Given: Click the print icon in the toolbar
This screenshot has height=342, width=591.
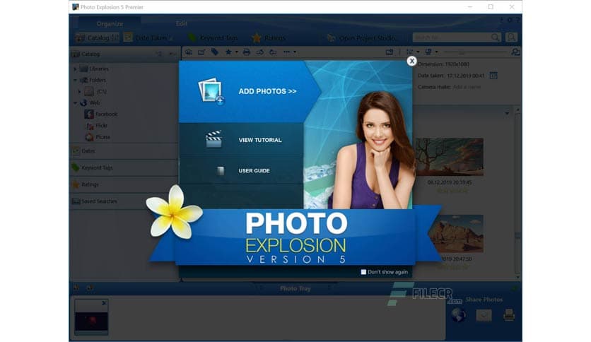Looking at the screenshot, I should pos(247,52).
